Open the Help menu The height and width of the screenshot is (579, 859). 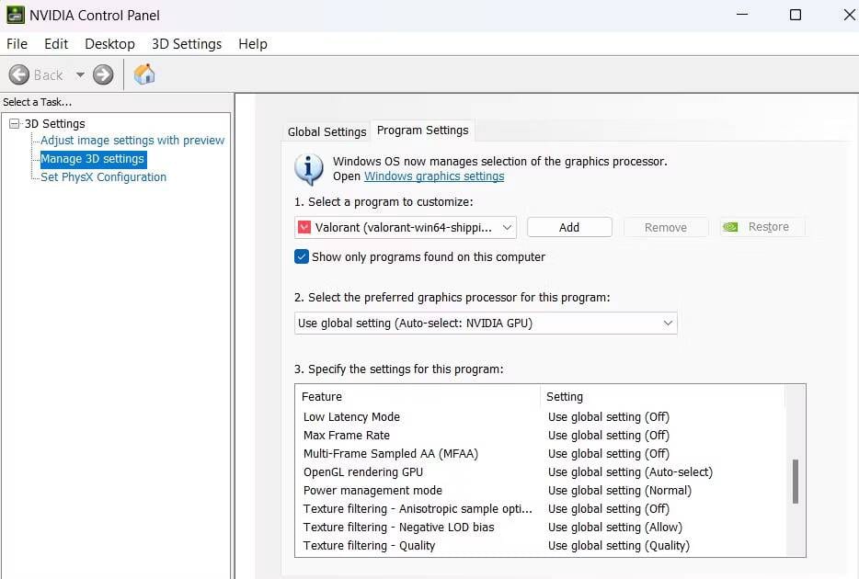pyautogui.click(x=252, y=43)
